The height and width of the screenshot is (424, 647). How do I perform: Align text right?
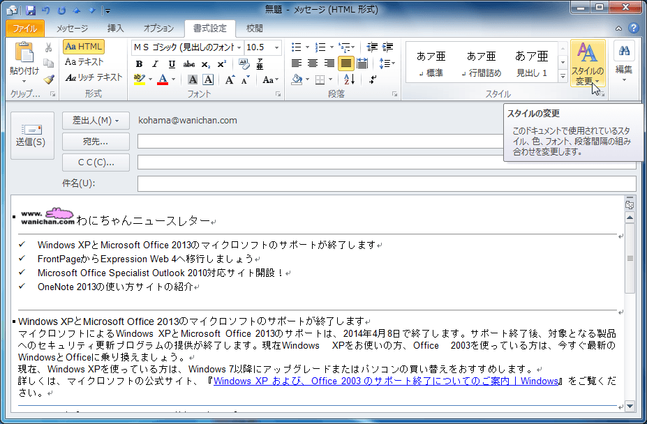(329, 63)
